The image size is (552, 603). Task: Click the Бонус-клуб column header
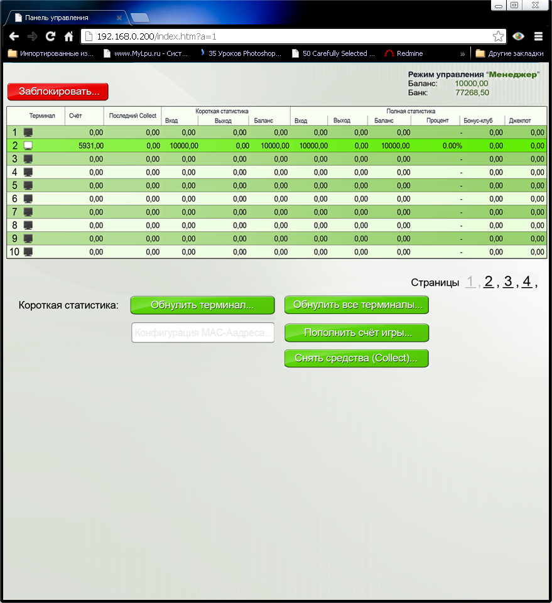(x=478, y=121)
